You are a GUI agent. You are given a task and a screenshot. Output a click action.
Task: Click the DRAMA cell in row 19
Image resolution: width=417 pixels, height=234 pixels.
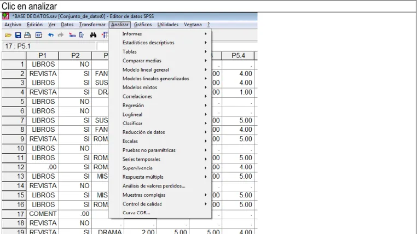pyautogui.click(x=108, y=231)
